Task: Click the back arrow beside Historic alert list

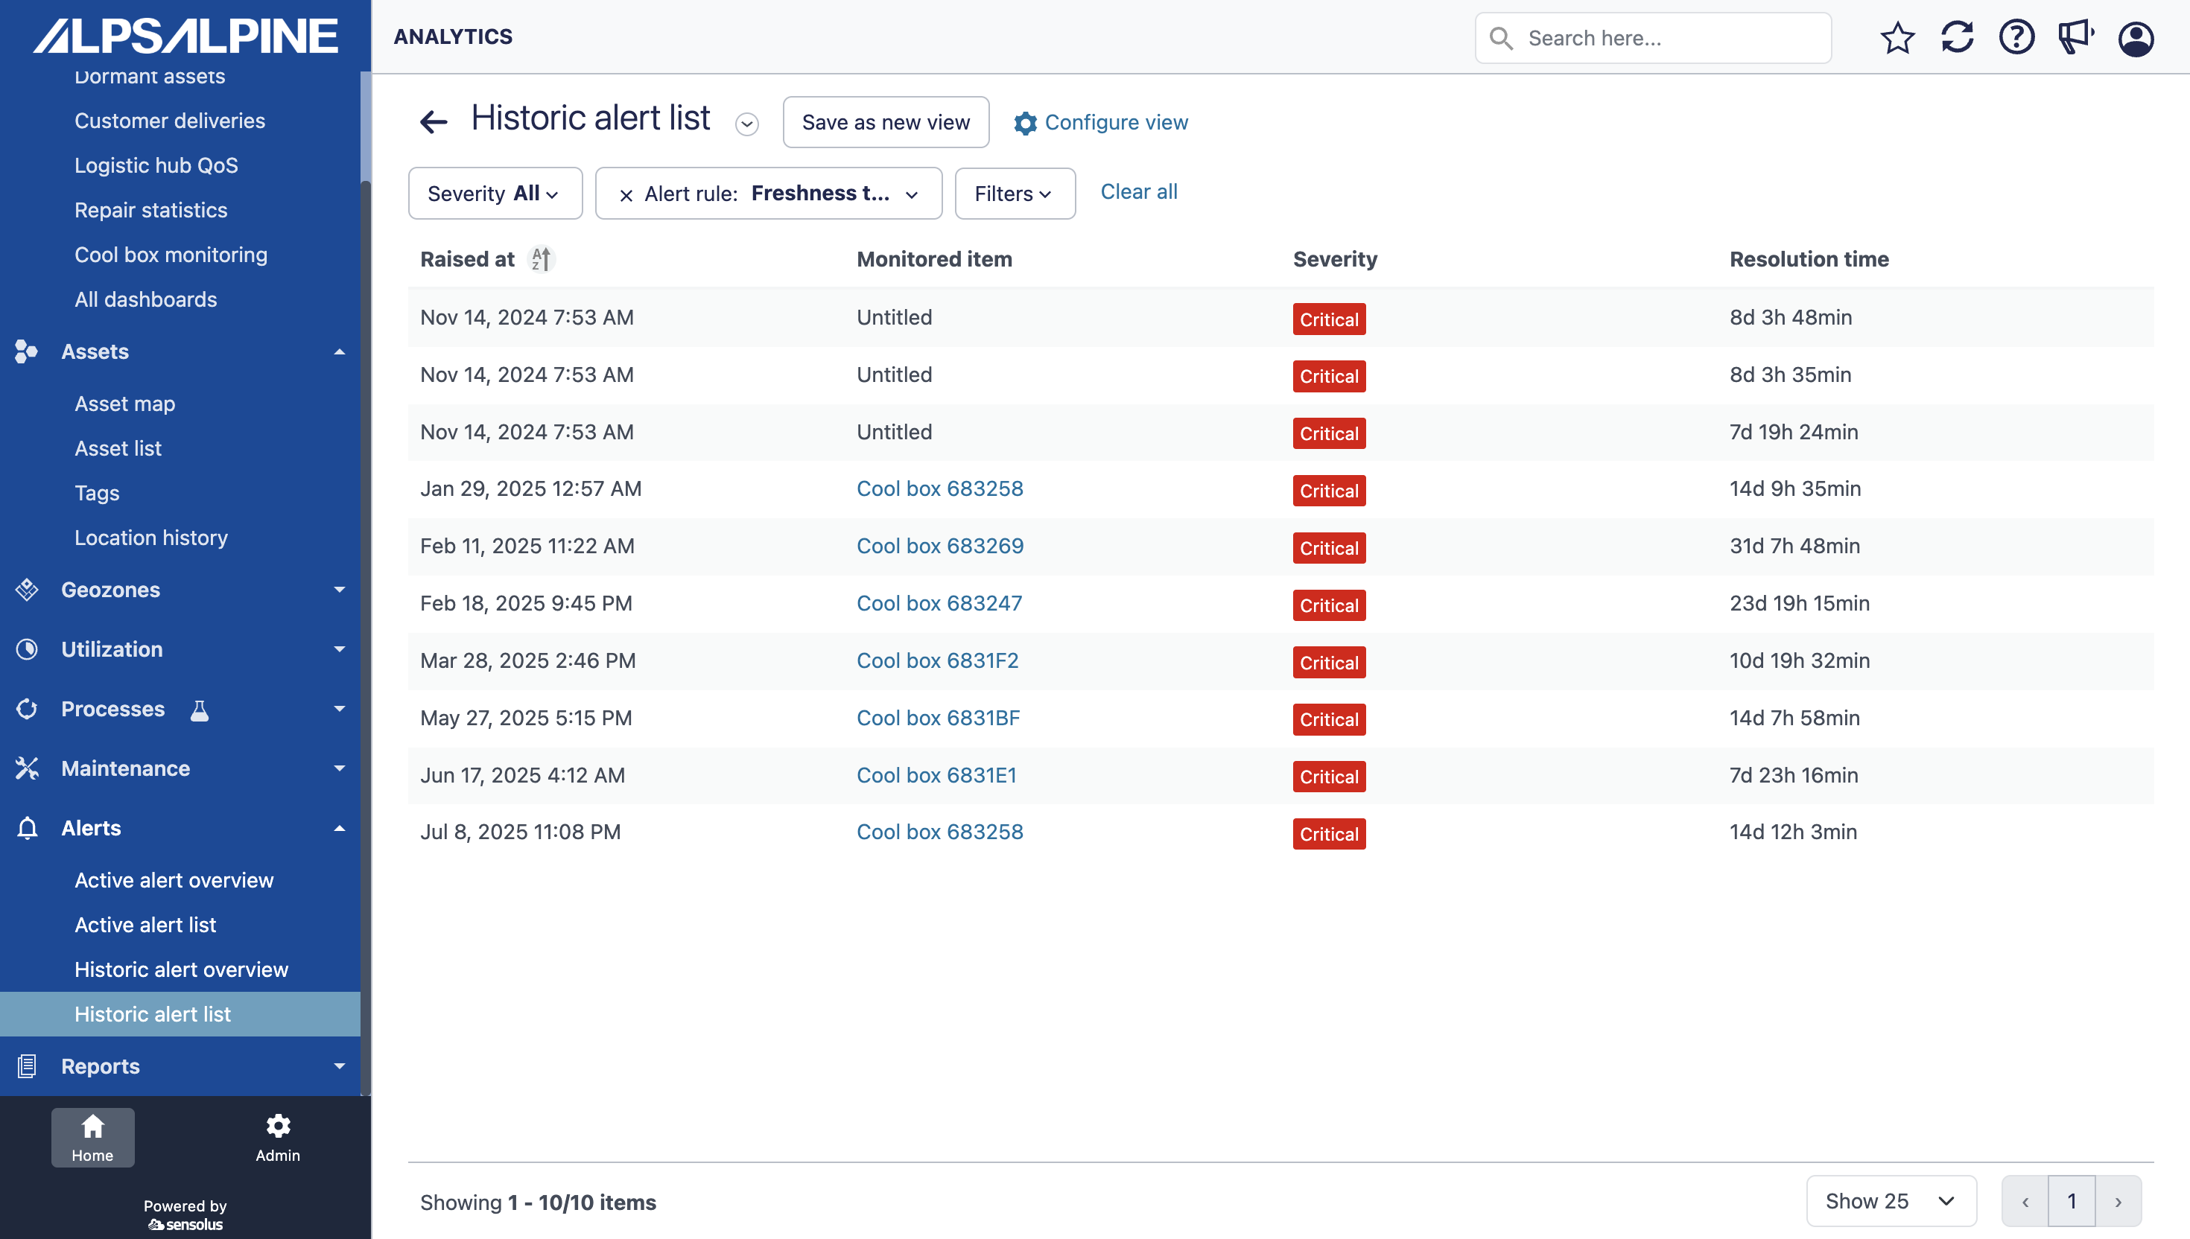Action: click(434, 123)
